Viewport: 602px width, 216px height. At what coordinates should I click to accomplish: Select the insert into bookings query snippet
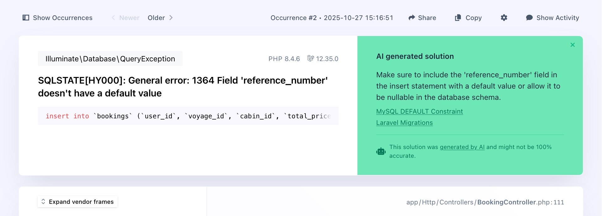[188, 116]
